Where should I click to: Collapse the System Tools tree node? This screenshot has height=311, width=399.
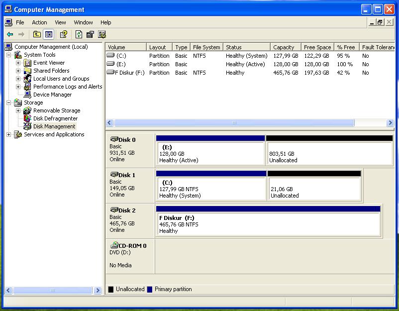[9, 55]
